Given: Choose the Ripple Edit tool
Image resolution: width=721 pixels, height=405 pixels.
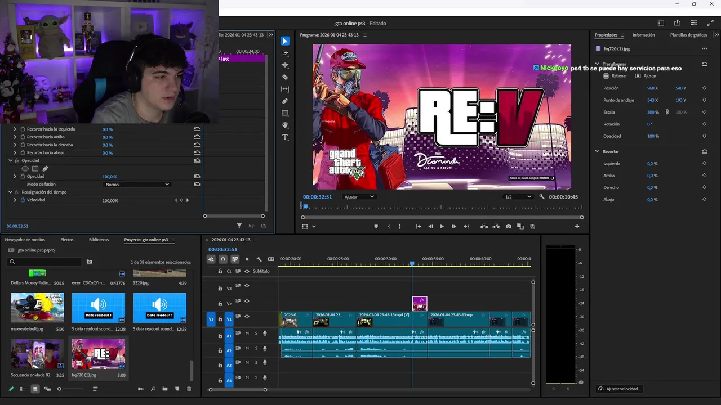Looking at the screenshot, I should pyautogui.click(x=285, y=65).
